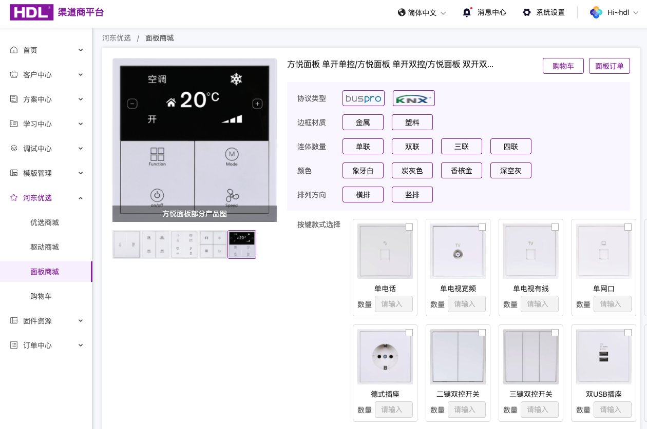Select the KNX protocol logo
The height and width of the screenshot is (429, 647).
point(414,98)
